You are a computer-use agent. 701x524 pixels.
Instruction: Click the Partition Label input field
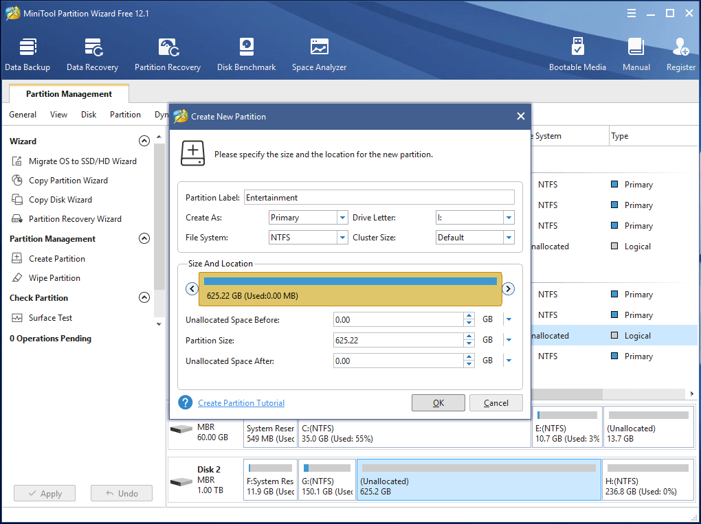379,198
